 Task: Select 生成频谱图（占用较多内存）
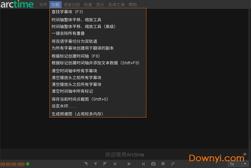98,114
